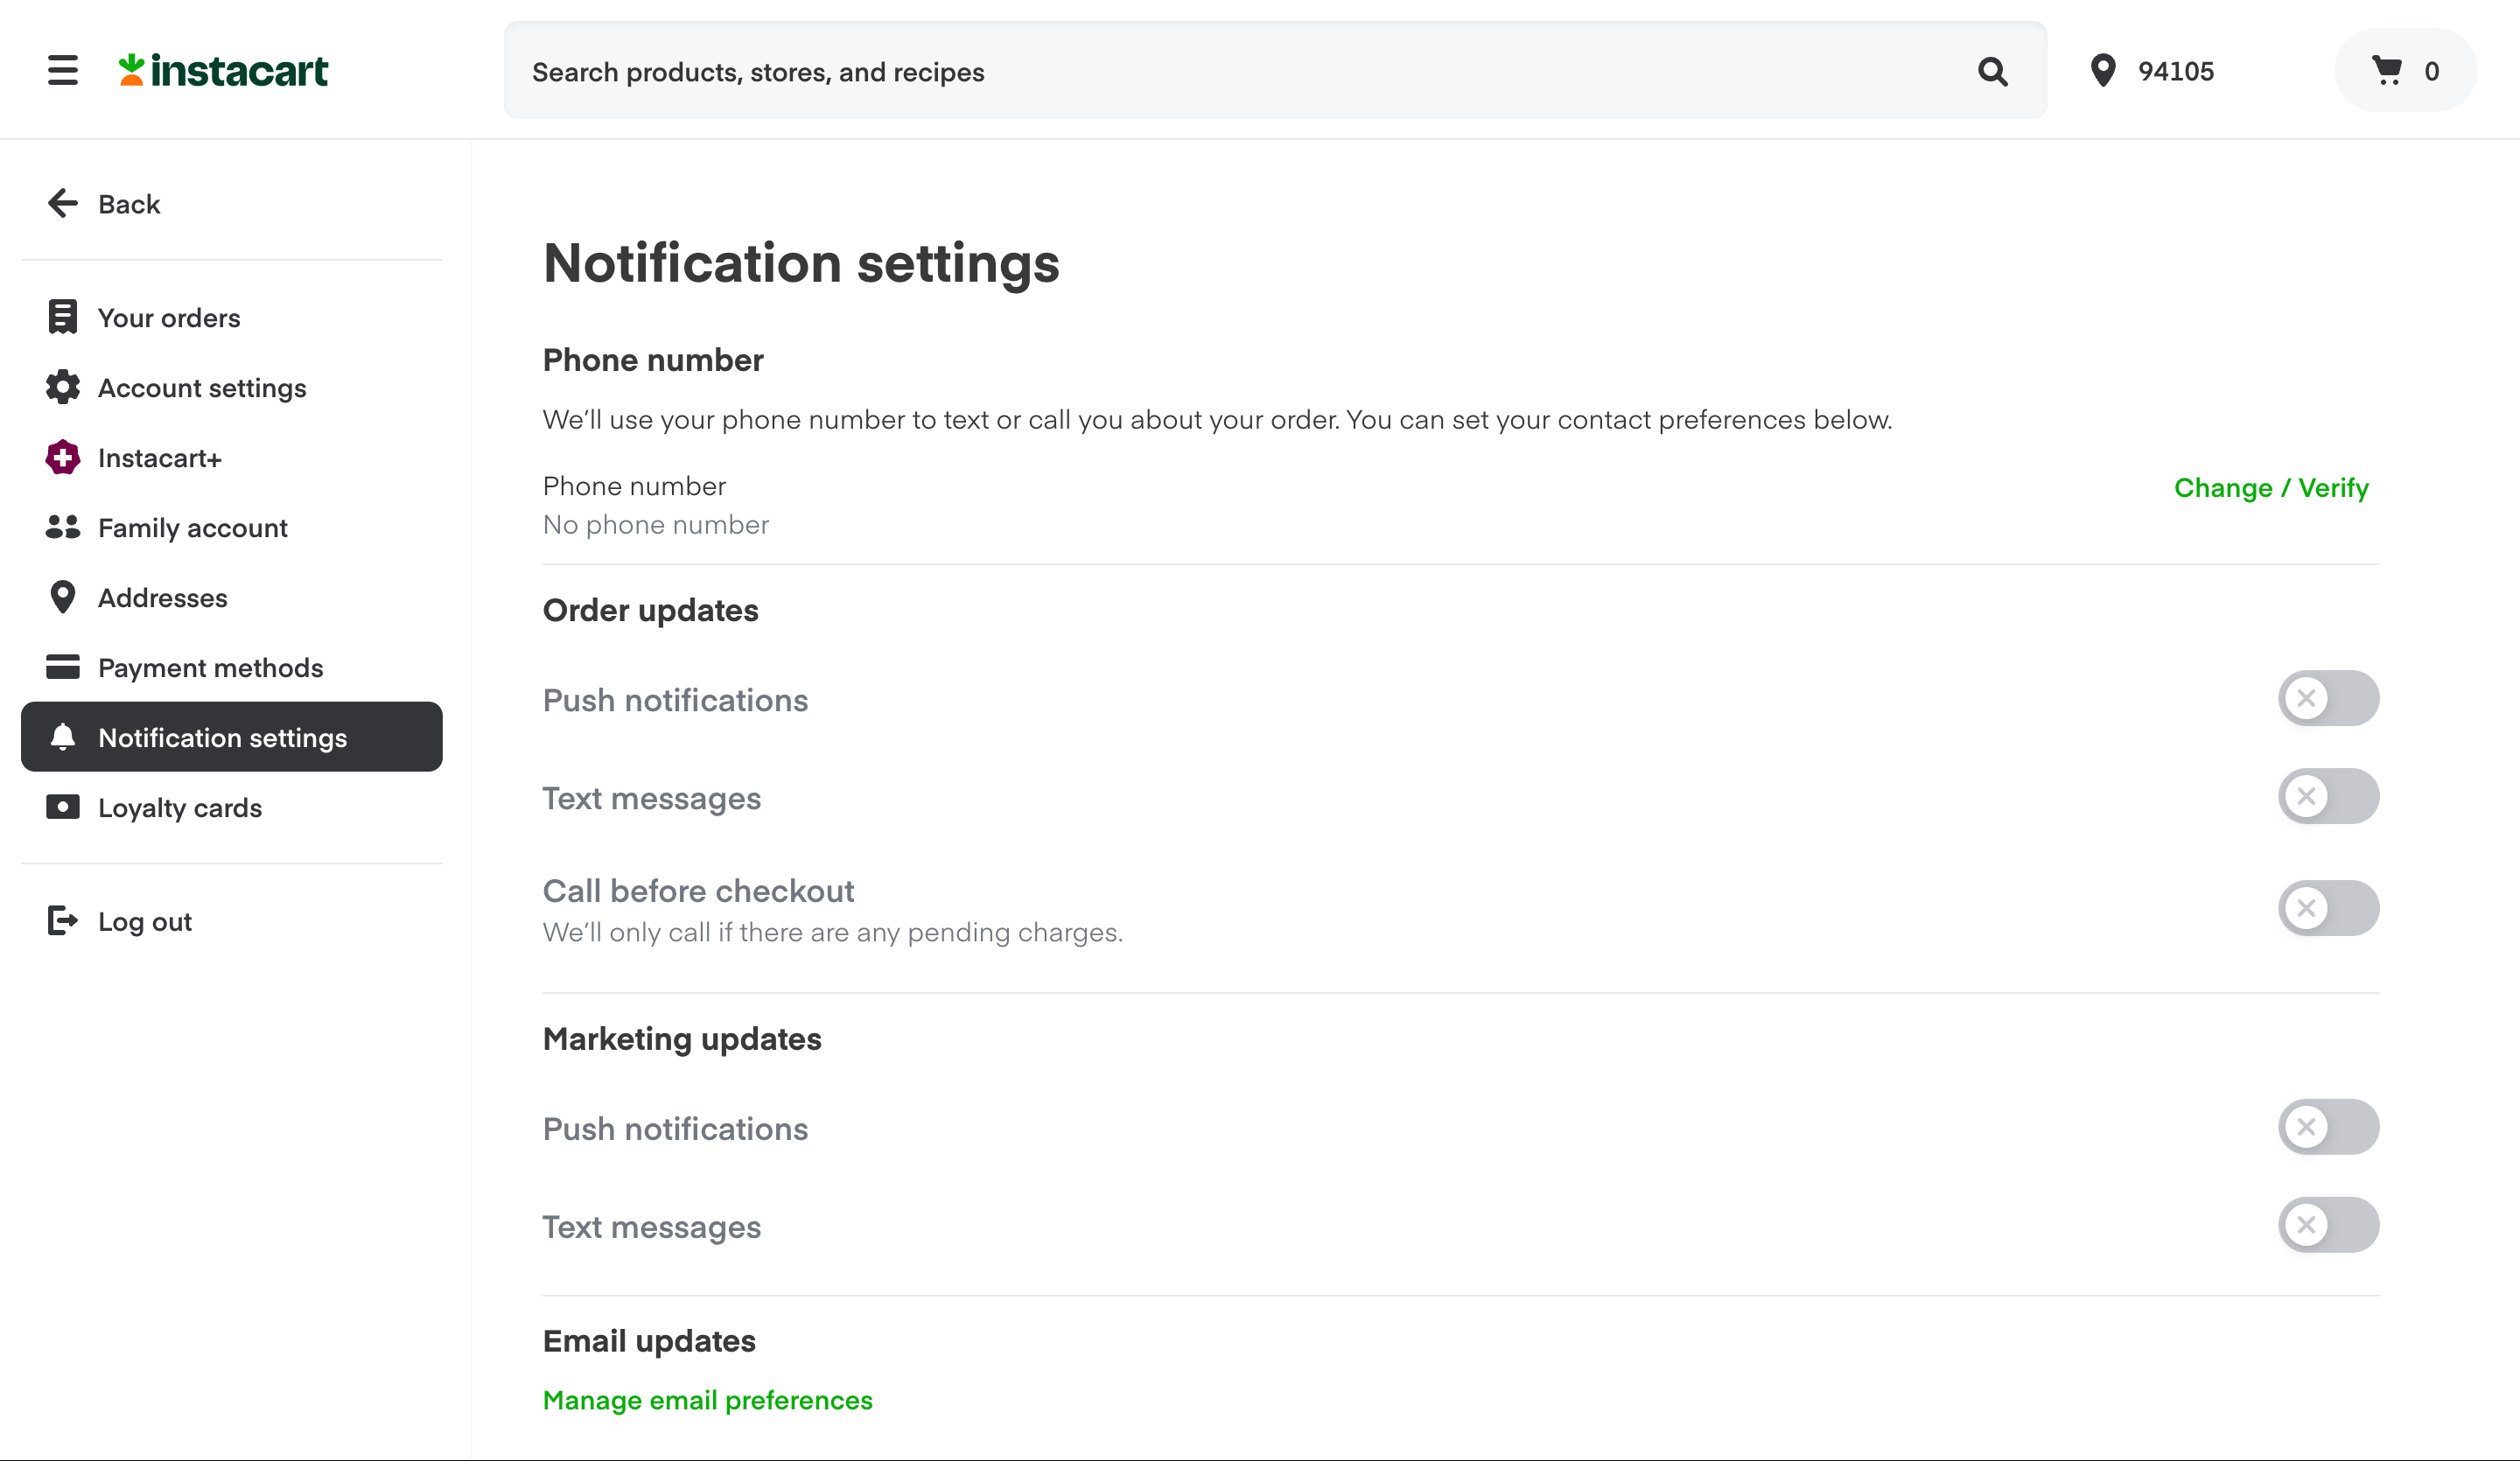This screenshot has width=2520, height=1461.
Task: Open Your orders menu item
Action: tap(232, 317)
